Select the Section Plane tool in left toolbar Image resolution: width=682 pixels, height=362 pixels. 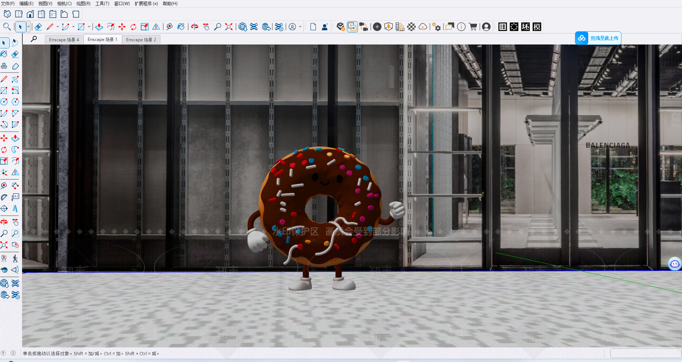pos(4,209)
